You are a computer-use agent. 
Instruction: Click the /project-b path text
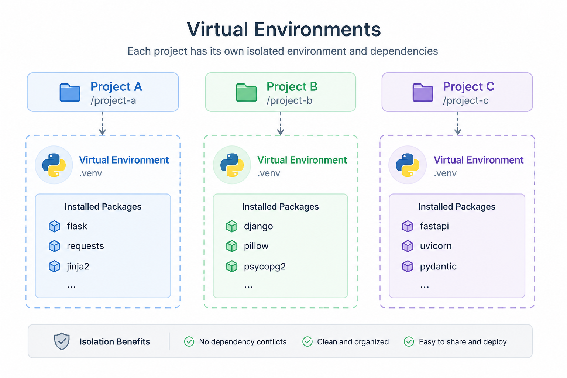click(289, 100)
